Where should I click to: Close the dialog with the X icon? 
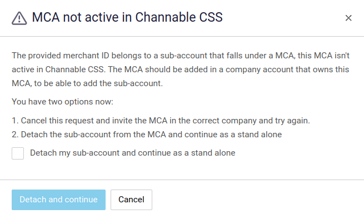point(348,18)
